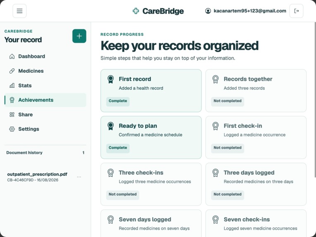Image resolution: width=316 pixels, height=237 pixels.
Task: Click the Seven days logged badge icon
Action: coord(110,220)
